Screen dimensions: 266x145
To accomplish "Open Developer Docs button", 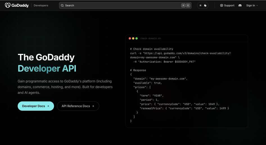I will pyautogui.click(x=36, y=106).
